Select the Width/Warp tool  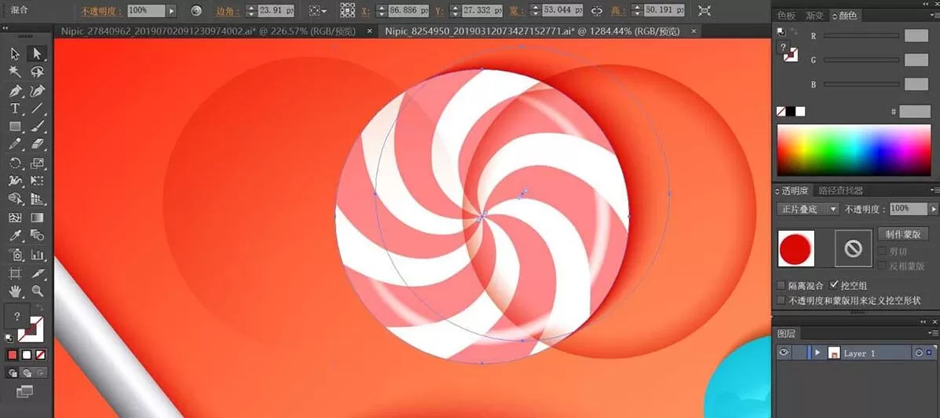15,181
